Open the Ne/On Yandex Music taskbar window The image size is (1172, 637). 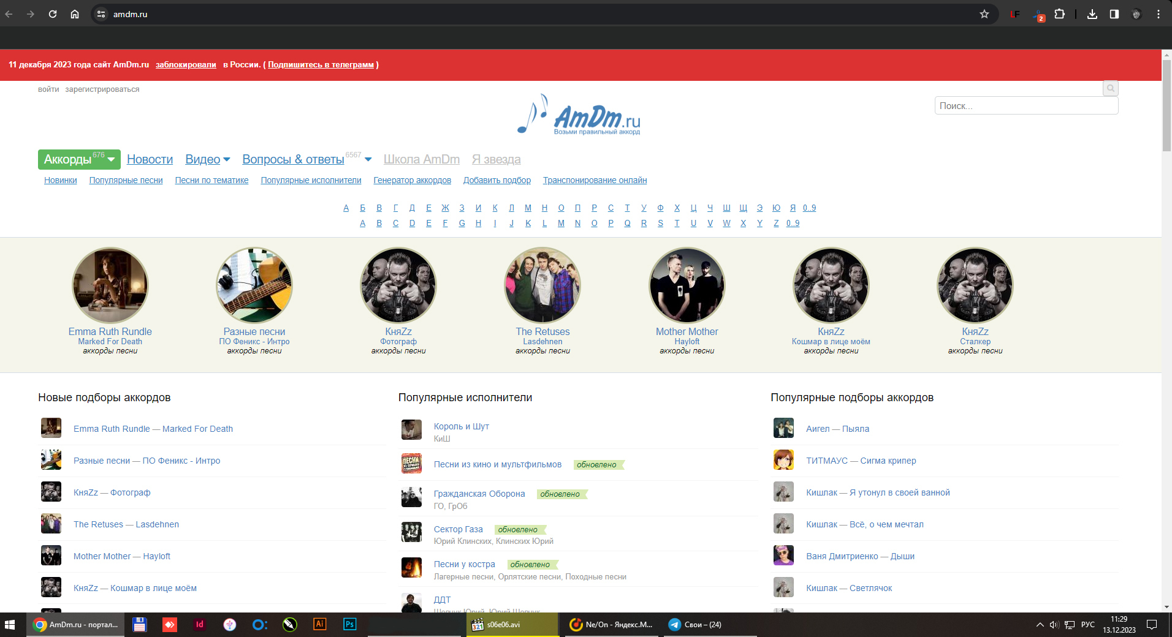[612, 625]
